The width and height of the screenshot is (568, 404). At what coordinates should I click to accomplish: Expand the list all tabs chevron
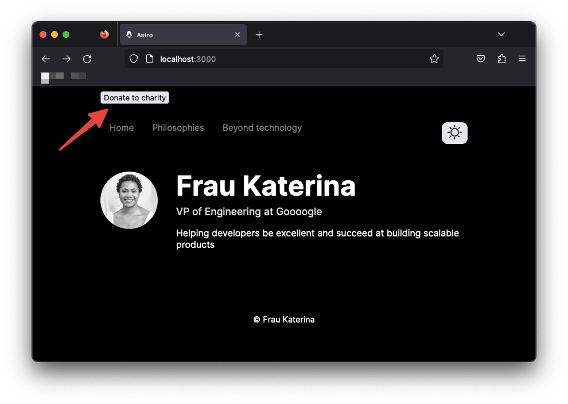[x=501, y=34]
